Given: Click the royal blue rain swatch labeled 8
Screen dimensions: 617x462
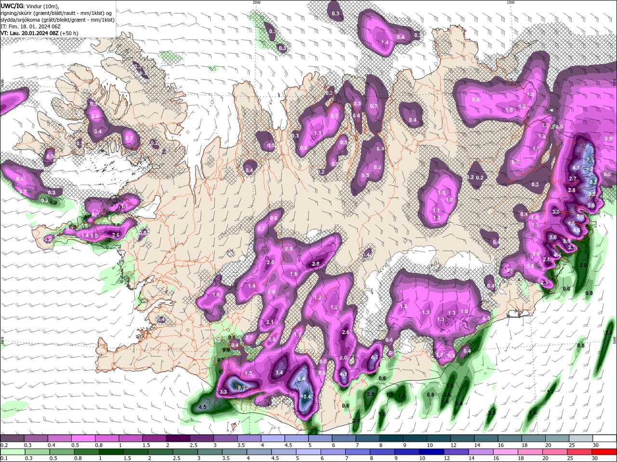Looking at the screenshot, I should [x=382, y=451].
